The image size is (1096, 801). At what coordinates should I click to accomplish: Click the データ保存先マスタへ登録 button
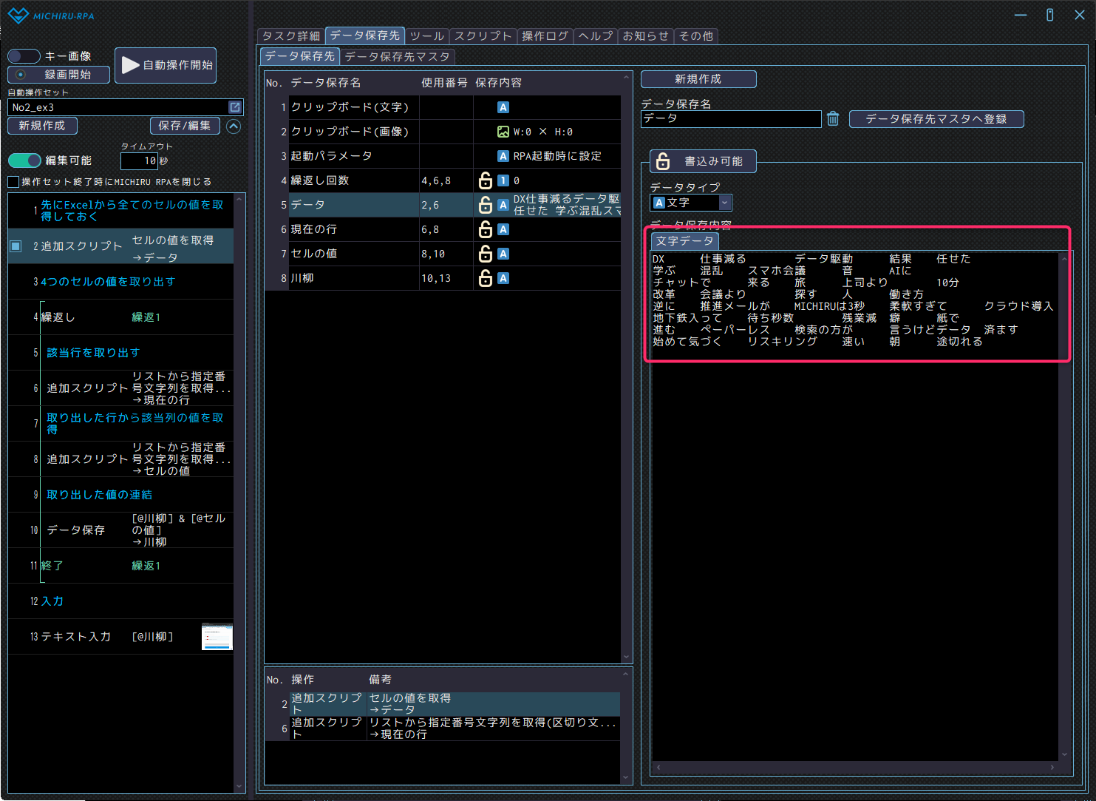pyautogui.click(x=936, y=119)
